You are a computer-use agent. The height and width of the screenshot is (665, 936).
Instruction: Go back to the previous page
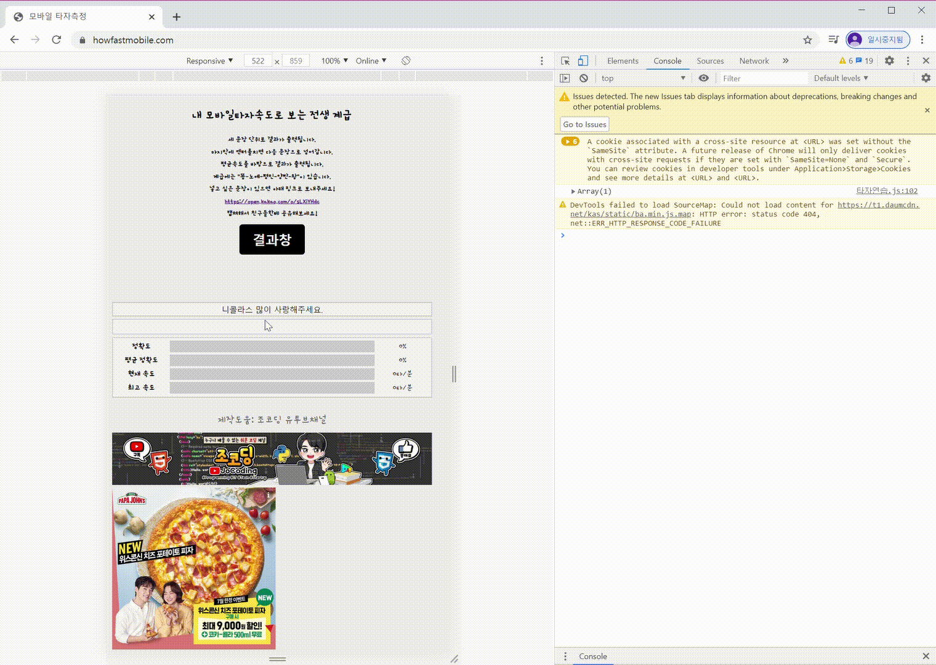(x=15, y=39)
